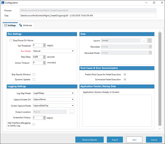Click the Restore Defaults button

(90, 139)
